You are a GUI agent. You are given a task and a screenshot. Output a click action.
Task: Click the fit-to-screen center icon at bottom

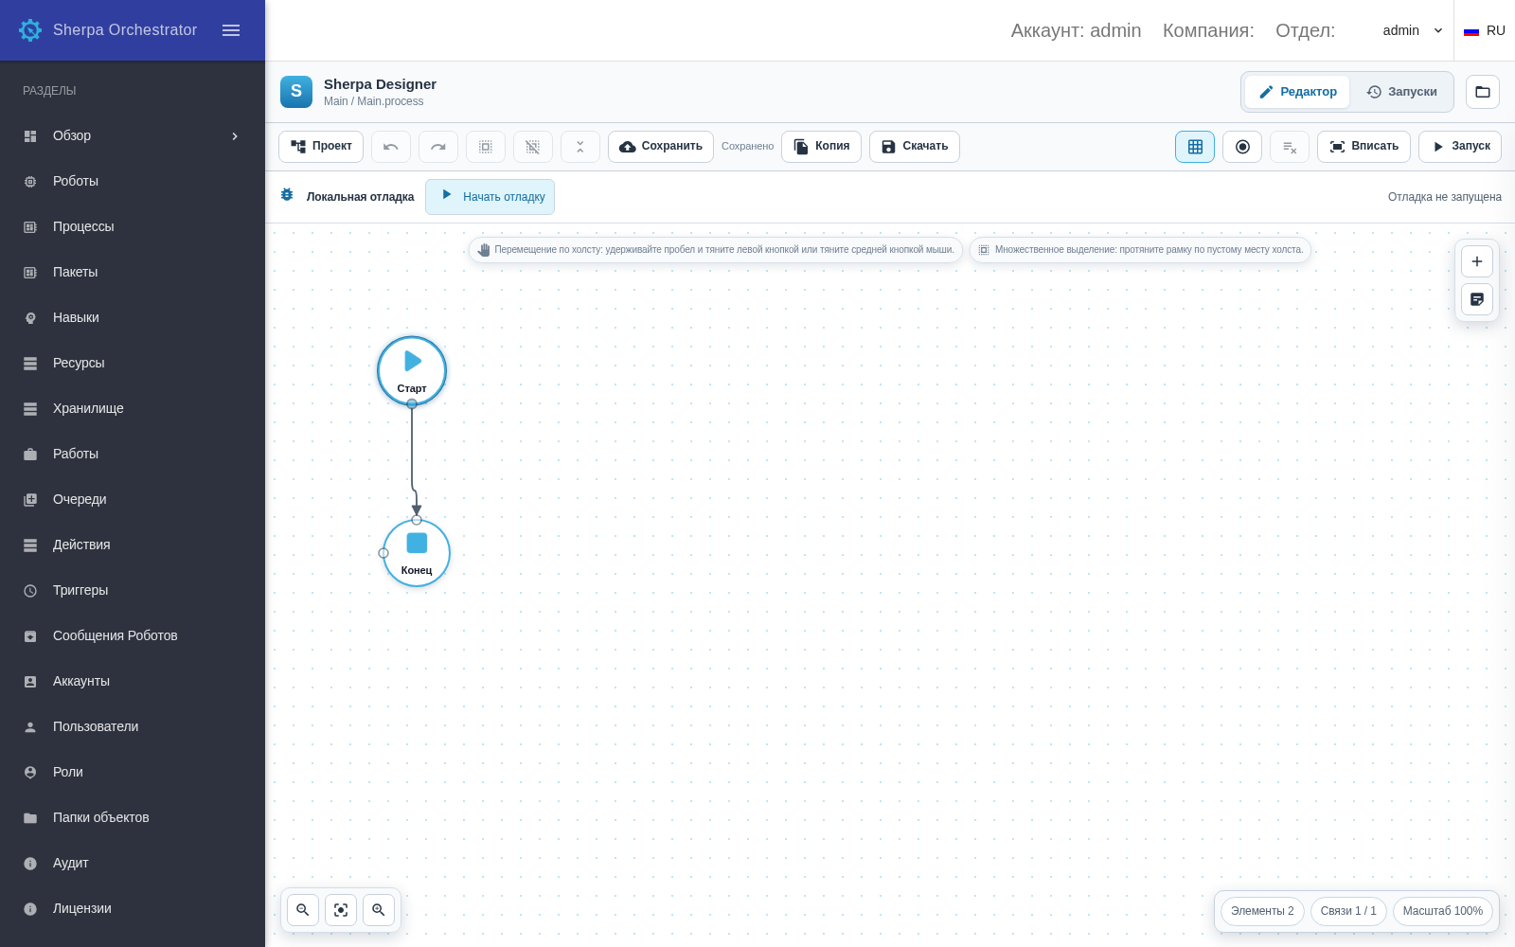341,910
